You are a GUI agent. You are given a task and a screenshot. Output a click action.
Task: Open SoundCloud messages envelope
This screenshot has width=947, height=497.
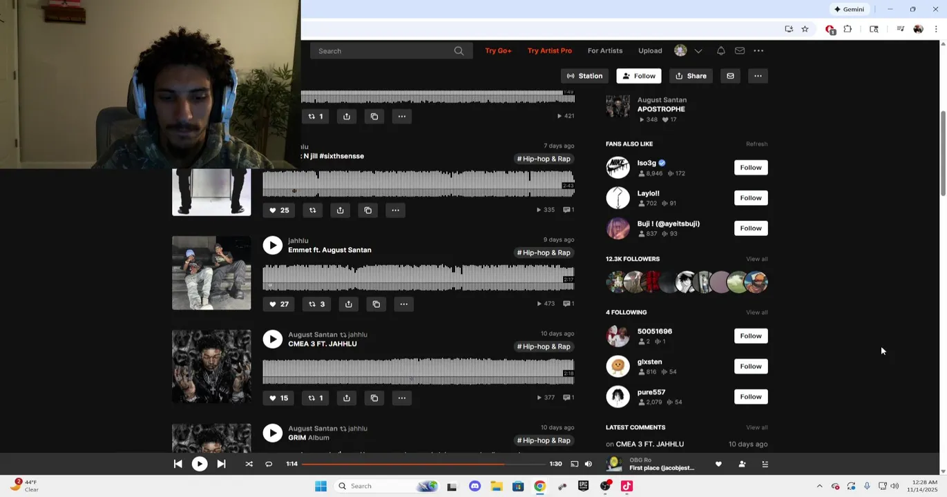point(739,50)
